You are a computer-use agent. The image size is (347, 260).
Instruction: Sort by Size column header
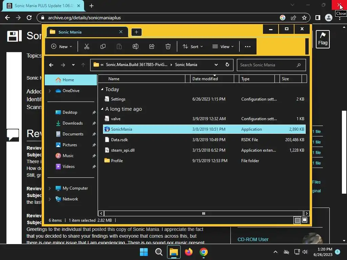click(x=290, y=79)
